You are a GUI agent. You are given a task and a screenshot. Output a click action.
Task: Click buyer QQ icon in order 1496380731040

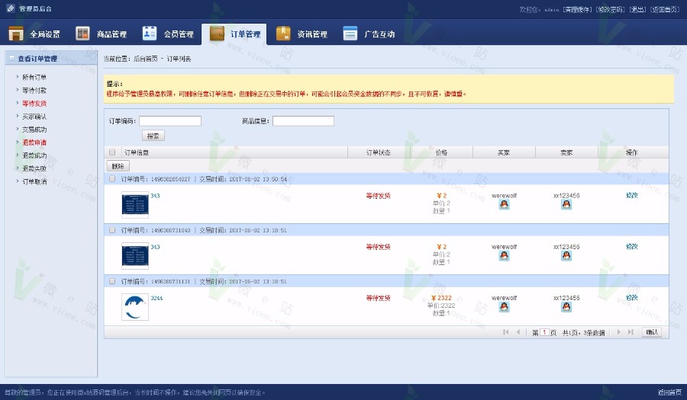point(504,256)
